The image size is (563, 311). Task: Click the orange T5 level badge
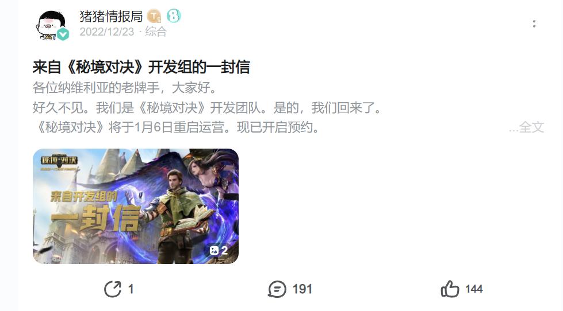154,15
